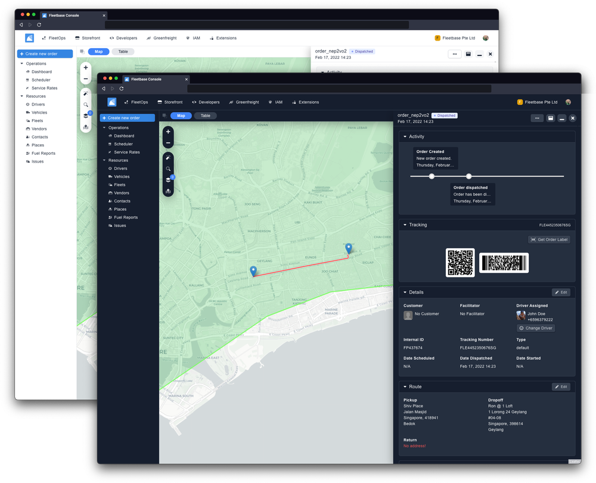Click Edit button in Route section

pyautogui.click(x=561, y=387)
